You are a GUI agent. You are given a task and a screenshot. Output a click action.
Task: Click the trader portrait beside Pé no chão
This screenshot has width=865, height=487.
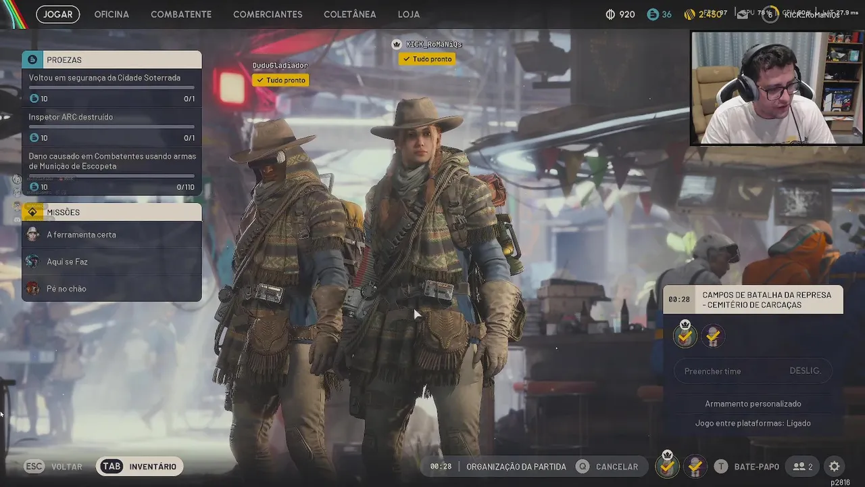(x=32, y=289)
